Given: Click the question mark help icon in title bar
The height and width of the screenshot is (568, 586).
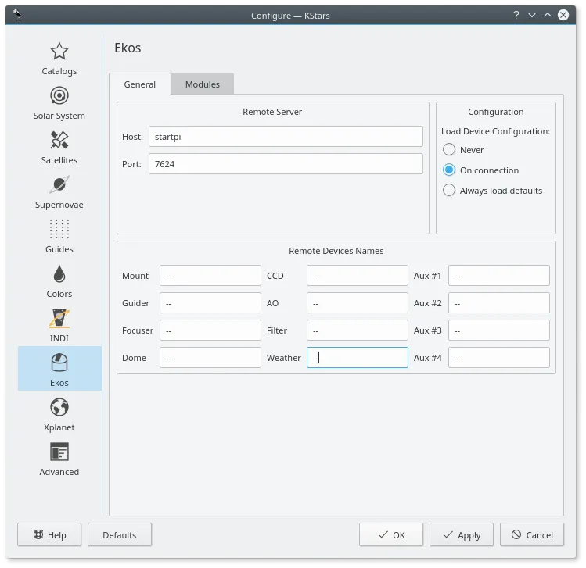Looking at the screenshot, I should coord(516,15).
